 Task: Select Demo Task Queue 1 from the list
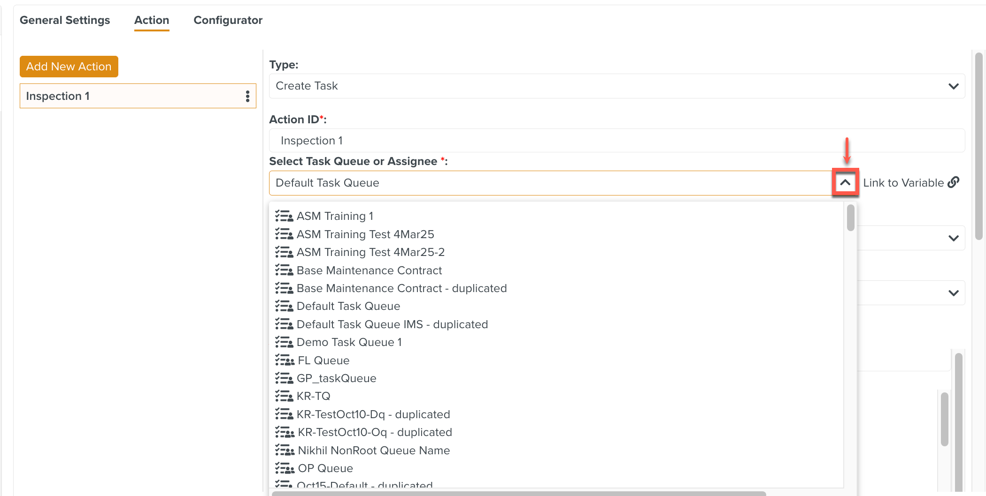tap(349, 342)
